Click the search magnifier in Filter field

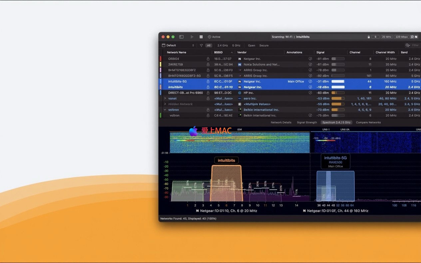pos(407,45)
